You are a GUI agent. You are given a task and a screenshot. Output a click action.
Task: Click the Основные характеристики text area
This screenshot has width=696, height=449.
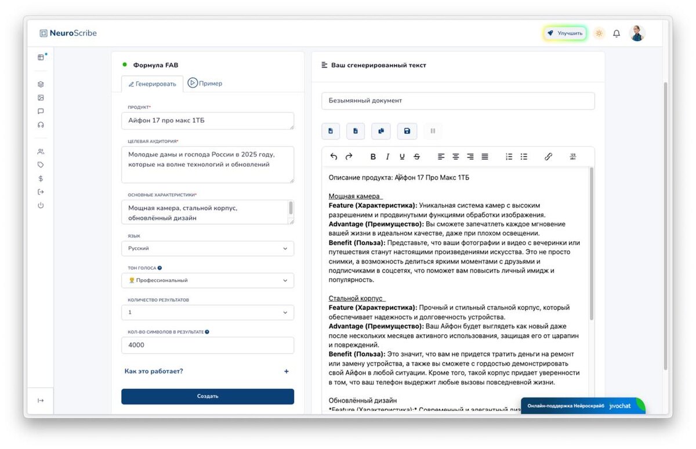pyautogui.click(x=208, y=213)
